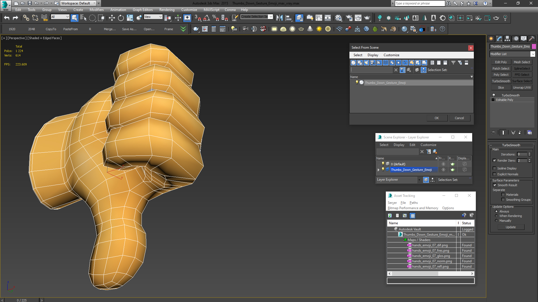The height and width of the screenshot is (302, 538).
Task: Click the magenta object color swatch
Action: coord(534,46)
